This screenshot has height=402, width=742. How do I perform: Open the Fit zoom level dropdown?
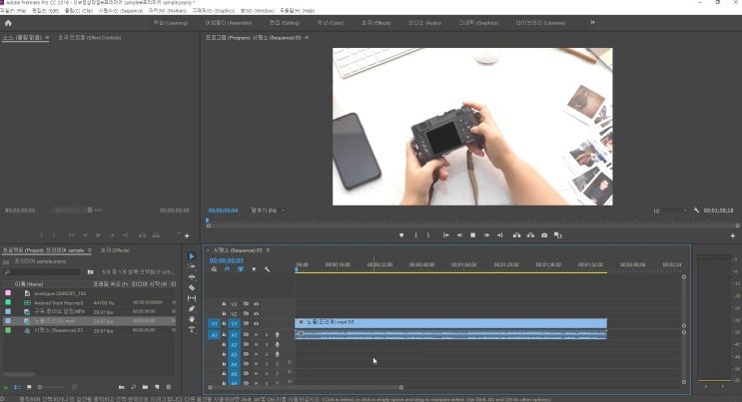268,210
